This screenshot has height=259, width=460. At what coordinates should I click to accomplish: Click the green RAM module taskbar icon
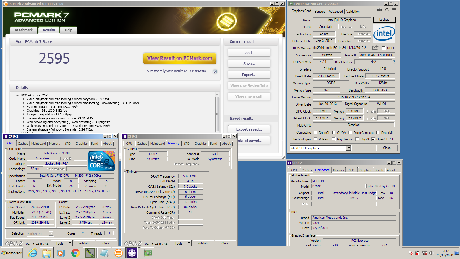pos(90,253)
